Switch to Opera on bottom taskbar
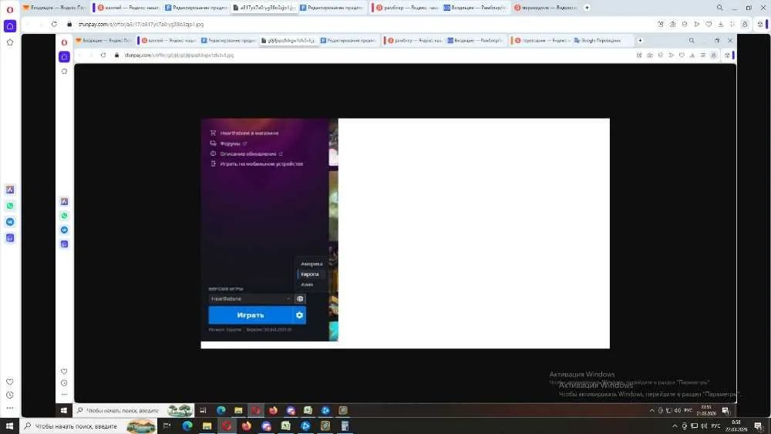Screen dimensions: 771x434 [x=227, y=426]
